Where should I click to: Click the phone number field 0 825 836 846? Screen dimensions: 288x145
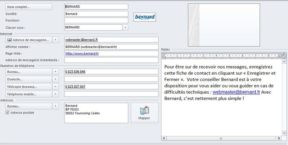point(111,71)
